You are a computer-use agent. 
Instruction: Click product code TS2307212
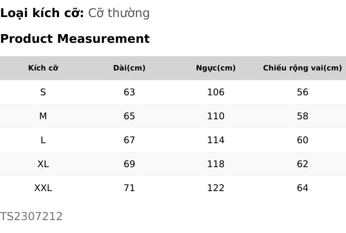click(31, 216)
